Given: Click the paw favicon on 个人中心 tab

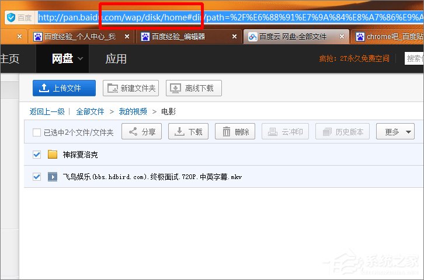Looking at the screenshot, I should pyautogui.click(x=38, y=36).
